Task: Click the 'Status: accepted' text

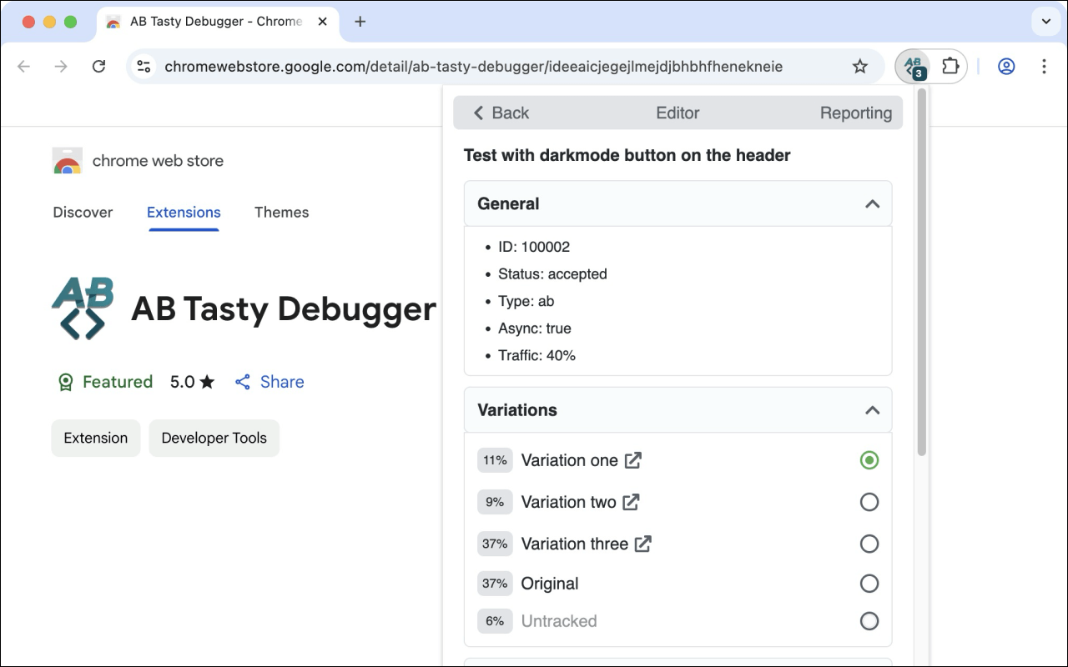Action: pyautogui.click(x=552, y=274)
